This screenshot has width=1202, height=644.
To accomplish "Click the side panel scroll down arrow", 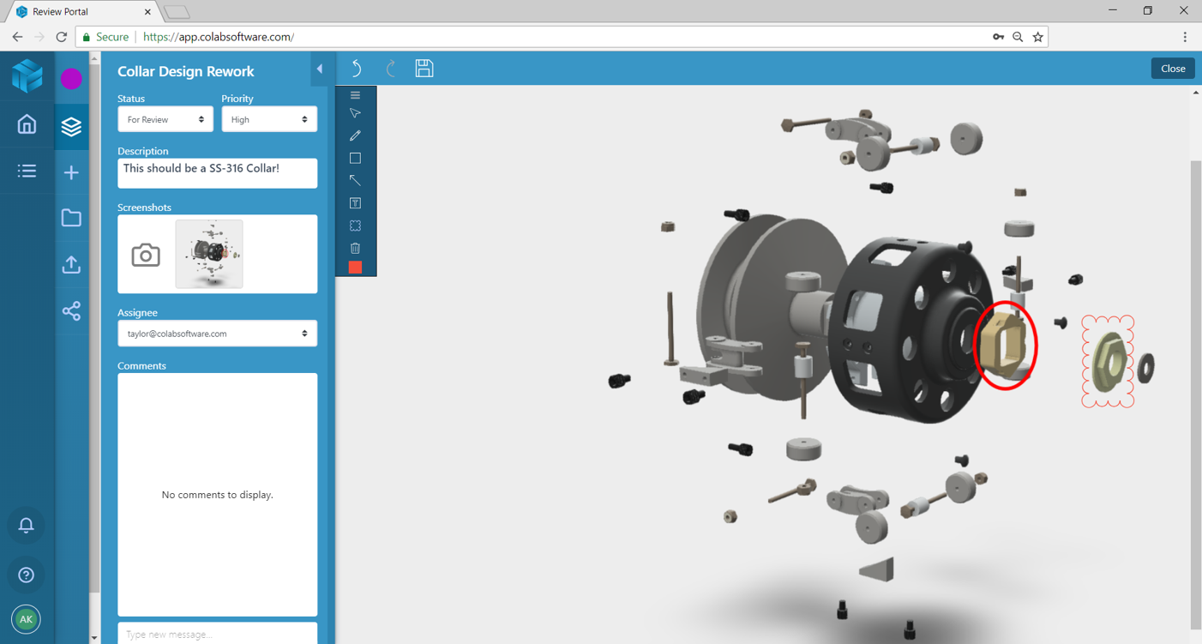I will [94, 637].
